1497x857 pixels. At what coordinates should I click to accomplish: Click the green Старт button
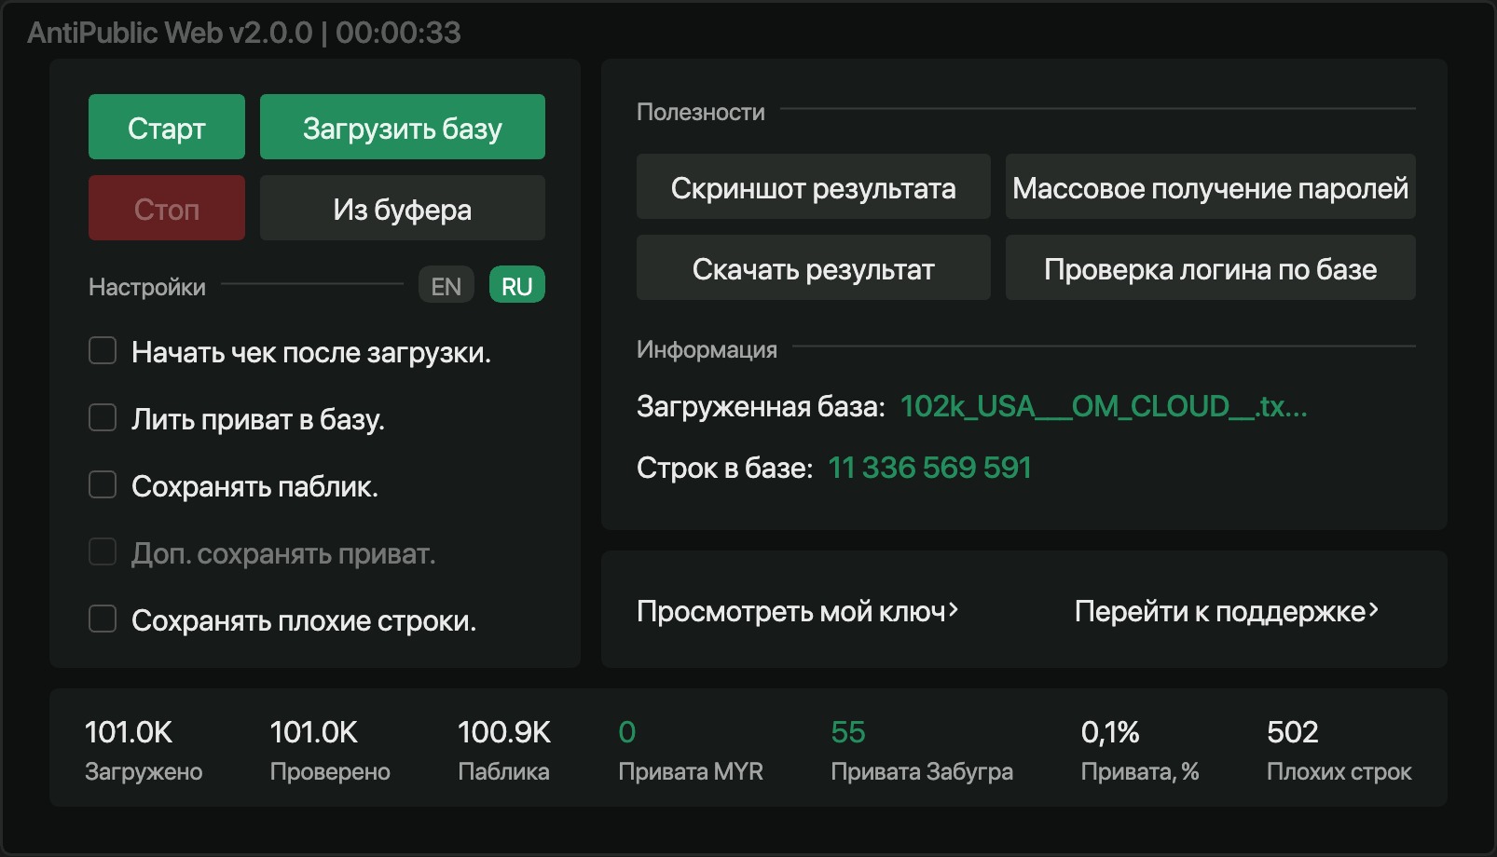pyautogui.click(x=167, y=128)
